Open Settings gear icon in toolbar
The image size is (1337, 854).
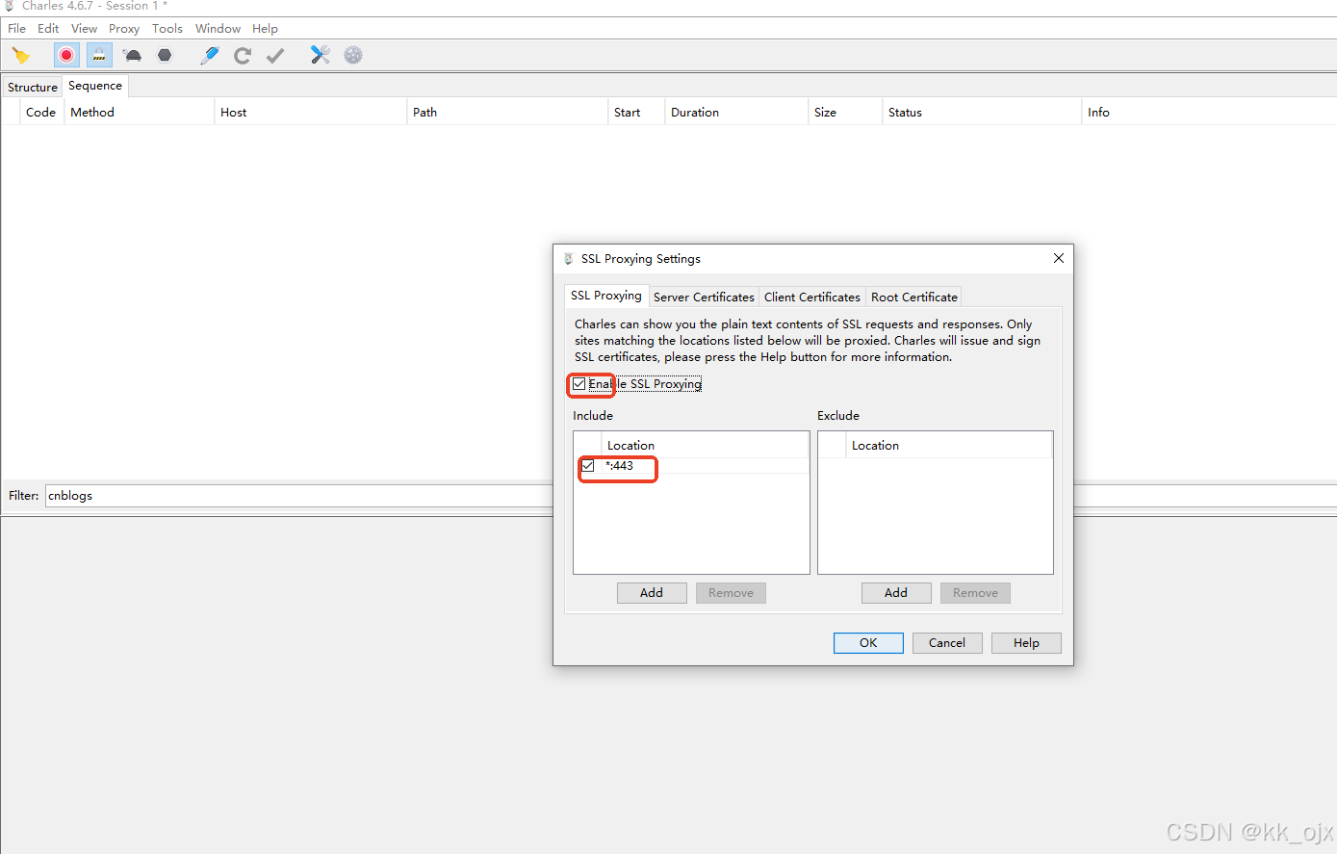(x=353, y=56)
